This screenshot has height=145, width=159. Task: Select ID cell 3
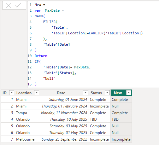pos(8,113)
